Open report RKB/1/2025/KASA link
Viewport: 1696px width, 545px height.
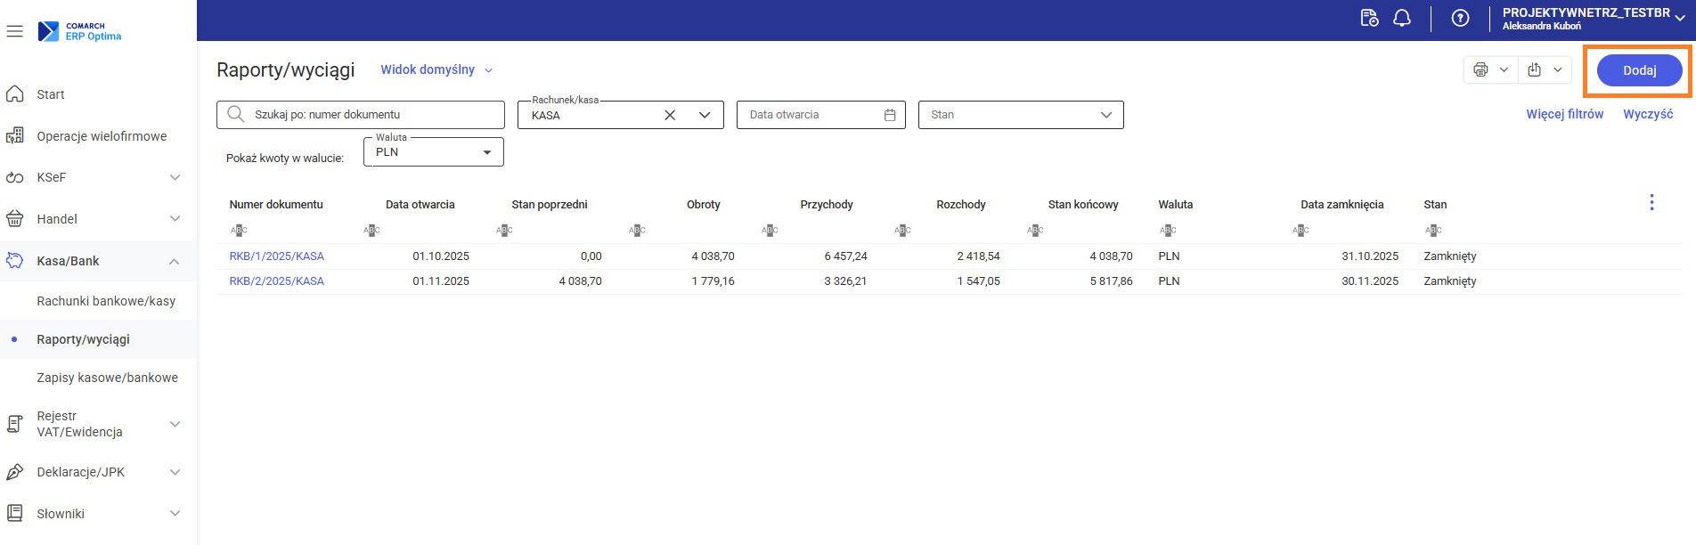click(276, 256)
